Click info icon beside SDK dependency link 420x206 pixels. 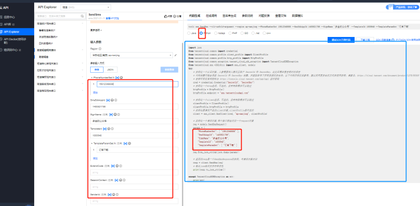tap(393, 40)
